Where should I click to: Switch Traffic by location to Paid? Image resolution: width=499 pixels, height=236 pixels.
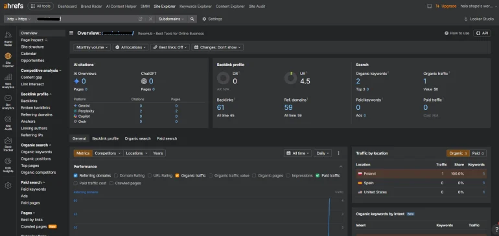(x=478, y=153)
